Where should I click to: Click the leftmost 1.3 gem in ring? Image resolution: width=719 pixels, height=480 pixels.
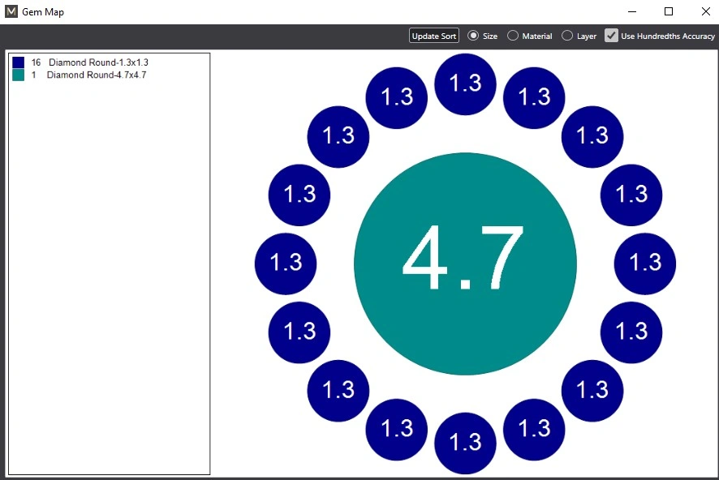coord(286,264)
